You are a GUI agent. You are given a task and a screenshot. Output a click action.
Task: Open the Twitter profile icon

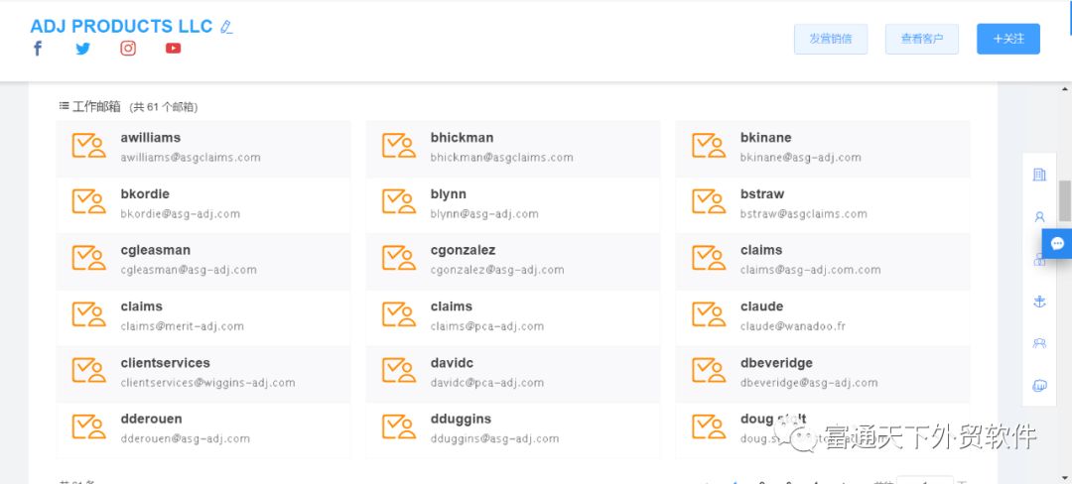point(82,49)
